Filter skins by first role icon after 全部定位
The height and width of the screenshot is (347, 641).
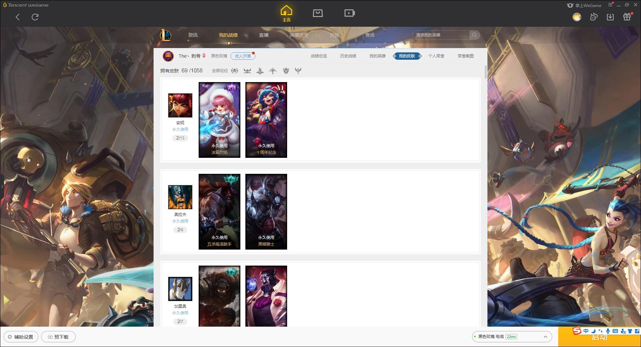pyautogui.click(x=235, y=71)
